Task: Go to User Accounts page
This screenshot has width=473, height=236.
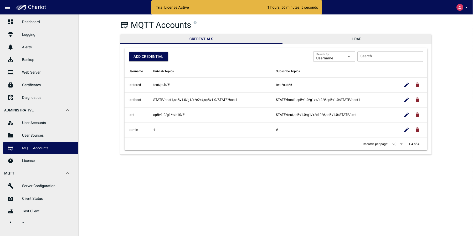Action: (x=34, y=123)
